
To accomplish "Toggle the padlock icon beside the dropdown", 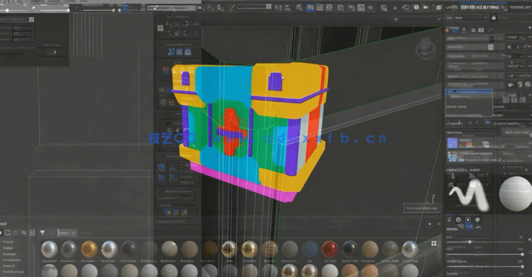I will (493, 17).
